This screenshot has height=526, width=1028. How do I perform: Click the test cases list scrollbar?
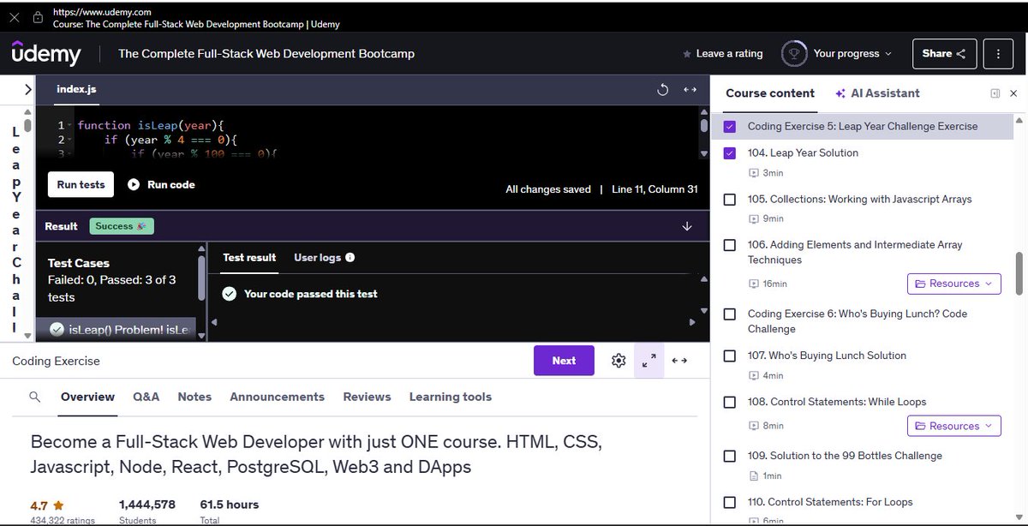coord(201,277)
